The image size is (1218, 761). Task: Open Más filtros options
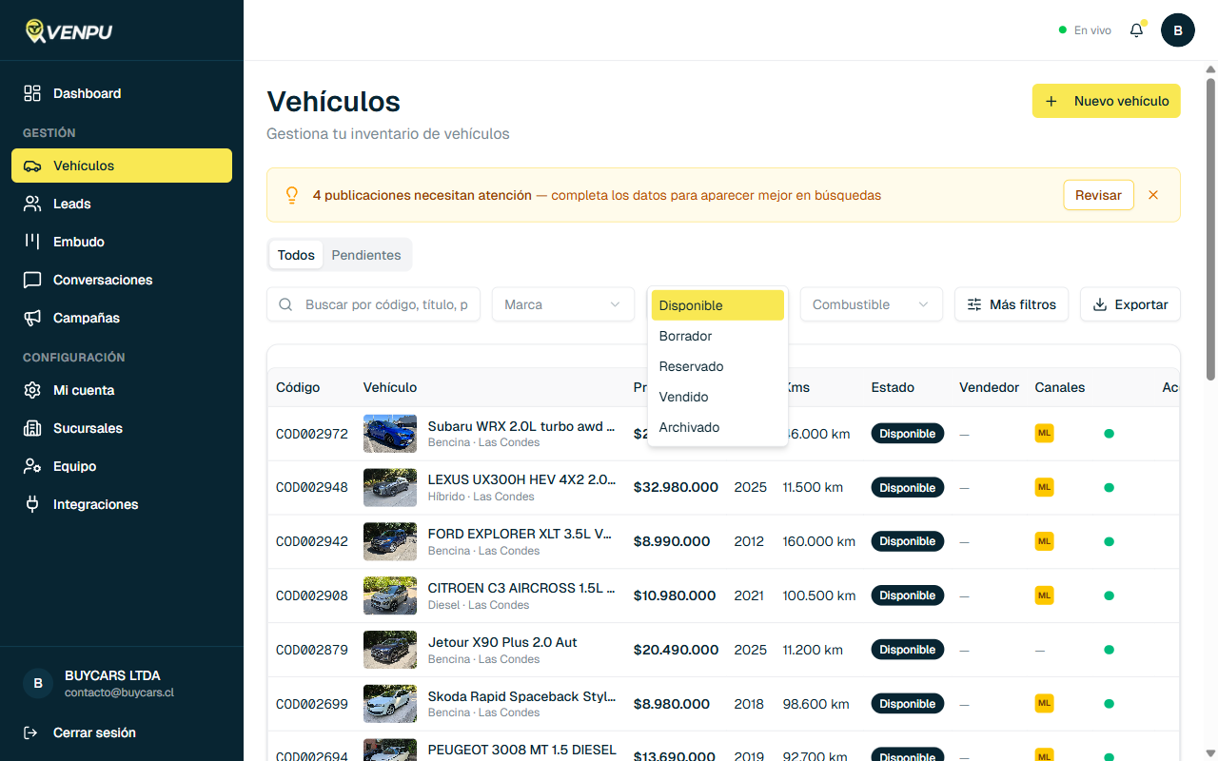pyautogui.click(x=1012, y=304)
